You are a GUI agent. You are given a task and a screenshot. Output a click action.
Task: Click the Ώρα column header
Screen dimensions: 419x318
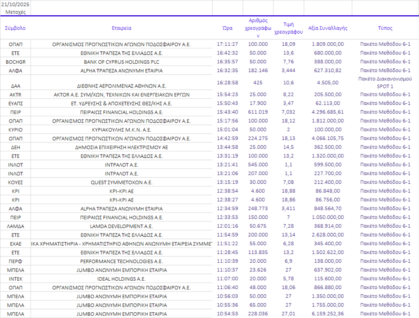tap(227, 28)
